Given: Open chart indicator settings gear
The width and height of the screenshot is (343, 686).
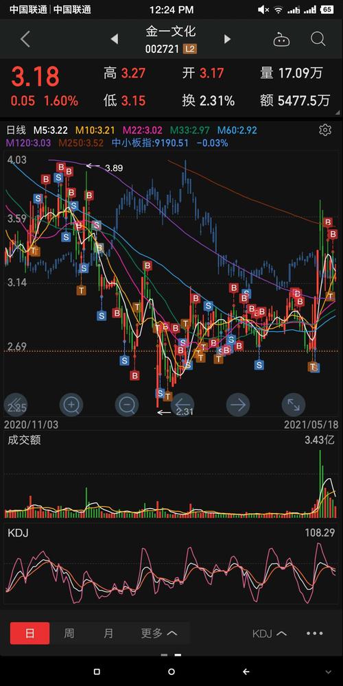Looking at the screenshot, I should point(324,130).
